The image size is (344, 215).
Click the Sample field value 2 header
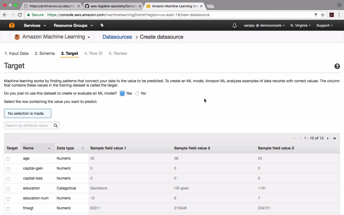(x=192, y=148)
